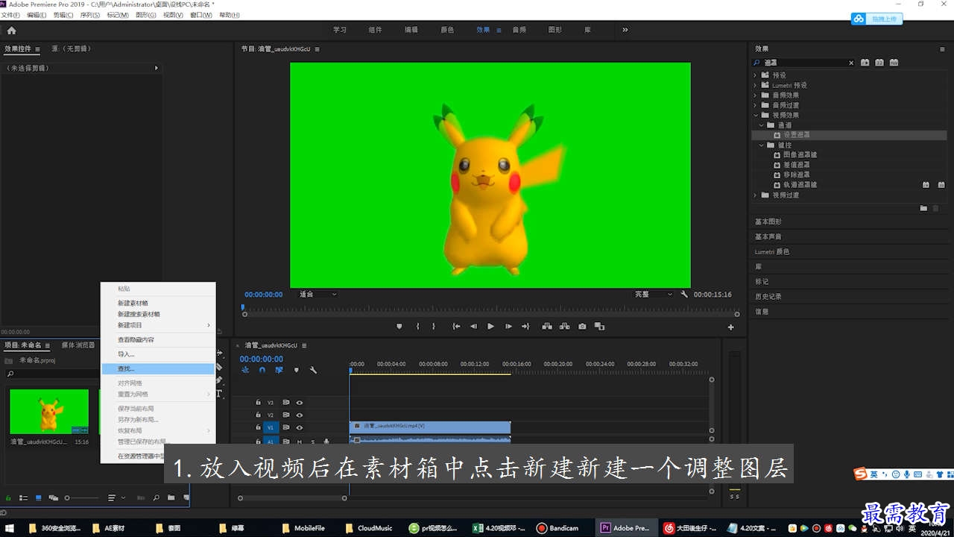This screenshot has width=954, height=537.
Task: Click Go to Out point button
Action: [x=525, y=327]
